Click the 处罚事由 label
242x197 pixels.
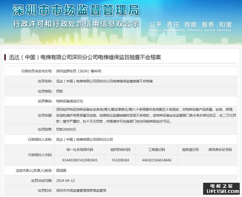(x=45, y=101)
